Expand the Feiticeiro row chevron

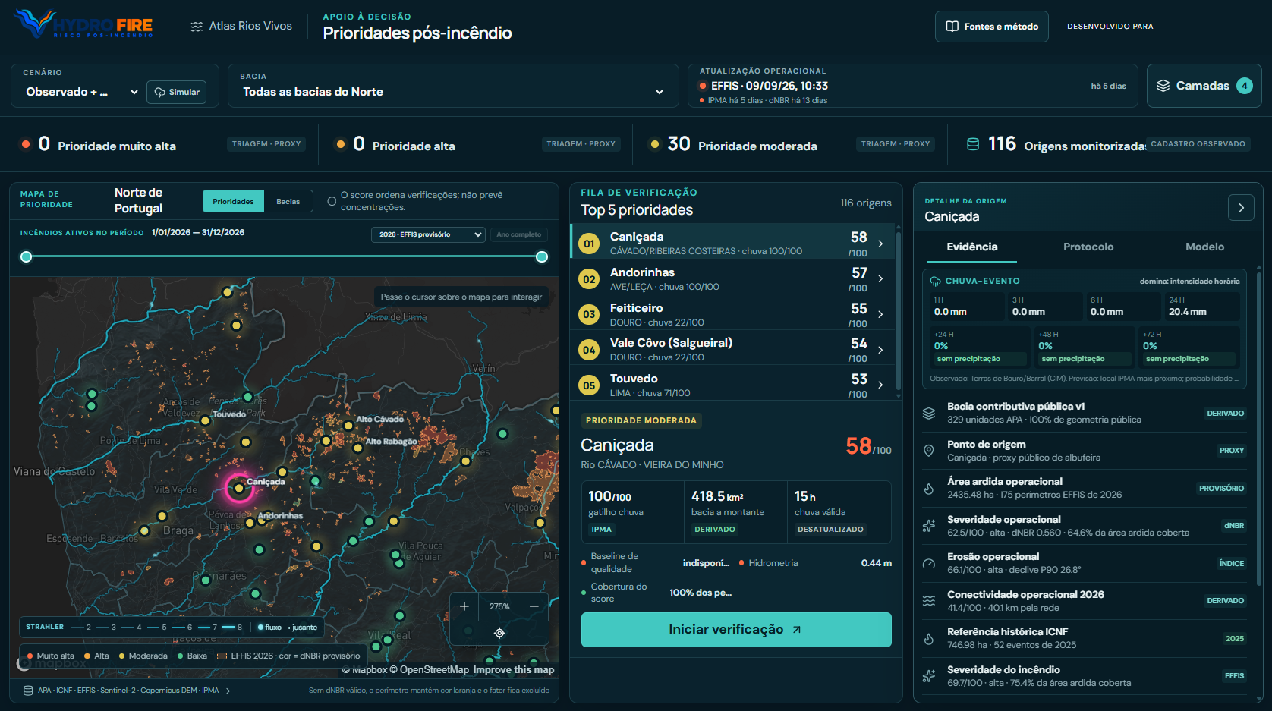880,314
